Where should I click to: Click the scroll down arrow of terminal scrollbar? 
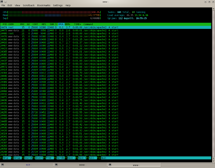click(213, 161)
